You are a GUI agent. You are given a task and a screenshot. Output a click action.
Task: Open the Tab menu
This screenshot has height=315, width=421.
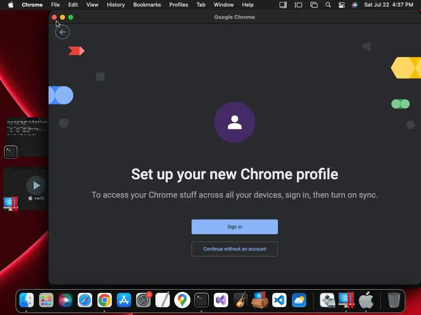[201, 5]
